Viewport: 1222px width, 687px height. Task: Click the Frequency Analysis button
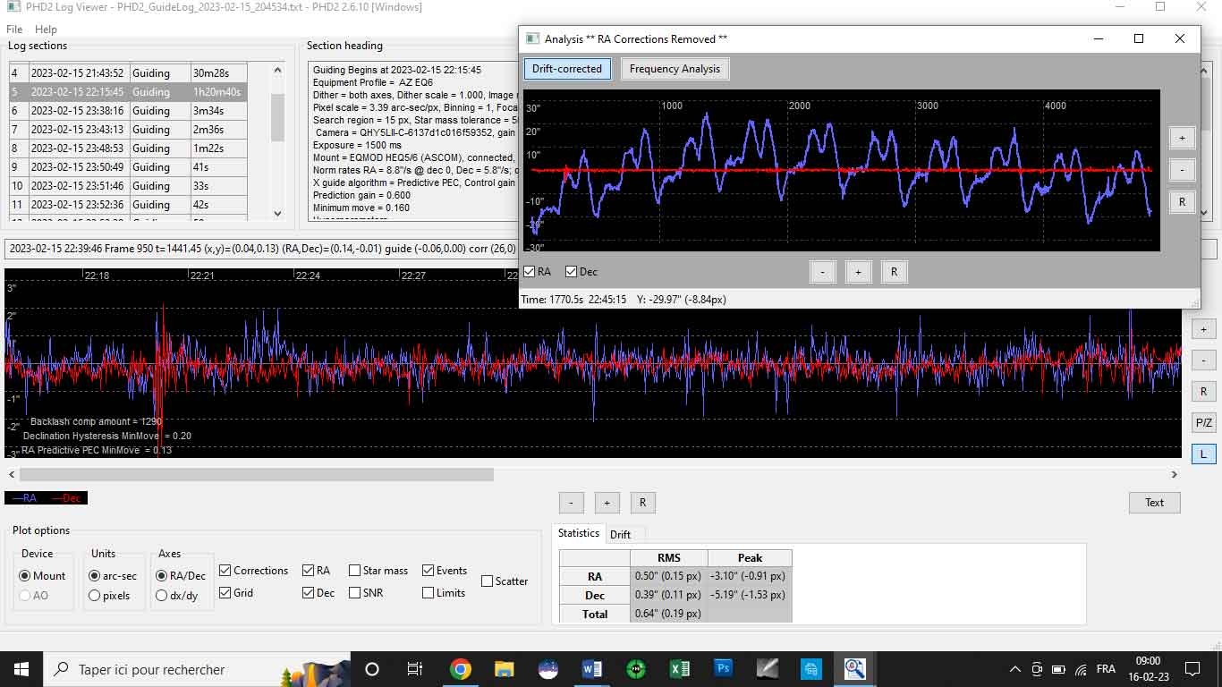[x=675, y=69]
